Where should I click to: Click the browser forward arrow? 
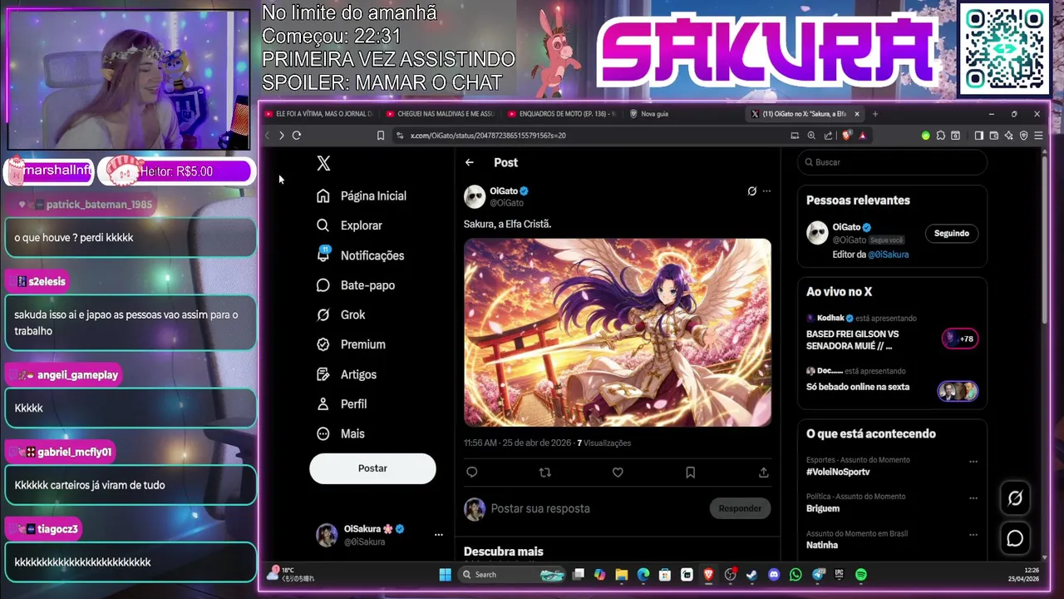click(282, 136)
